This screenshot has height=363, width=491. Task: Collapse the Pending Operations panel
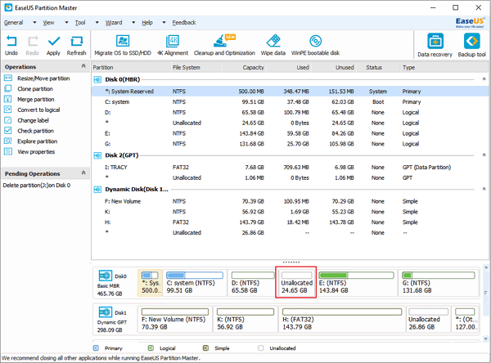83,173
